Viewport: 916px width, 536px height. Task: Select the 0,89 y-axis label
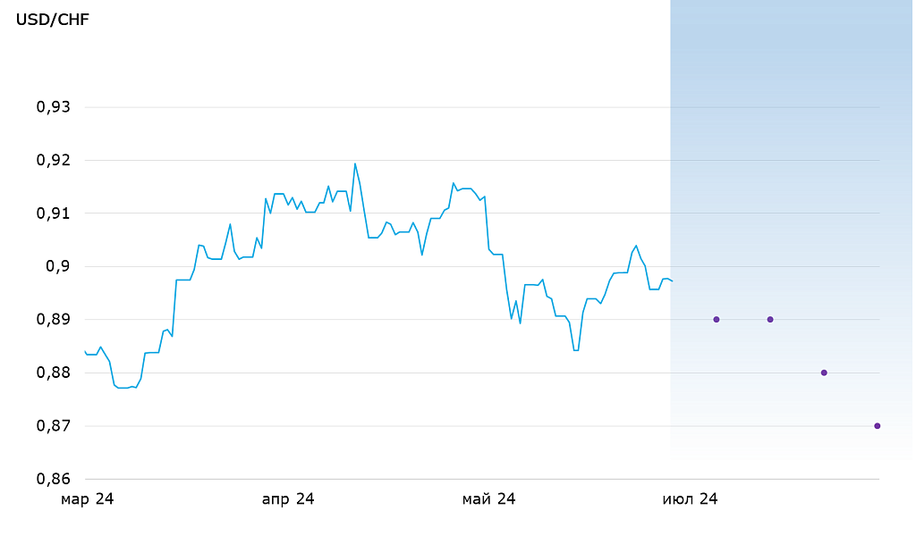(53, 320)
